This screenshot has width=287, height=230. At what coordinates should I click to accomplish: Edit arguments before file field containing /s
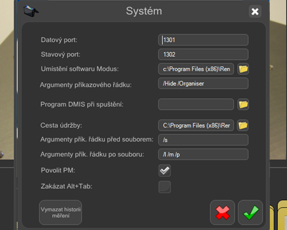203,140
